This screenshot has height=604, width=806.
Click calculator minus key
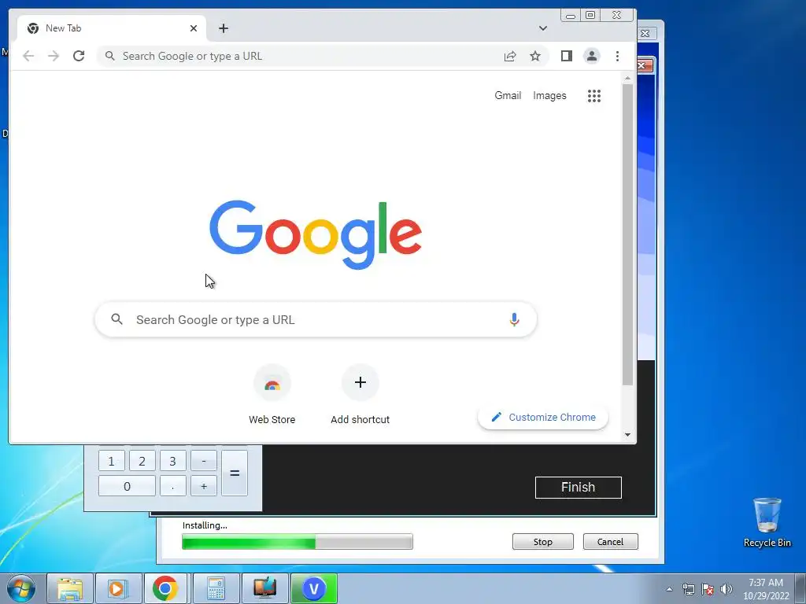point(204,461)
